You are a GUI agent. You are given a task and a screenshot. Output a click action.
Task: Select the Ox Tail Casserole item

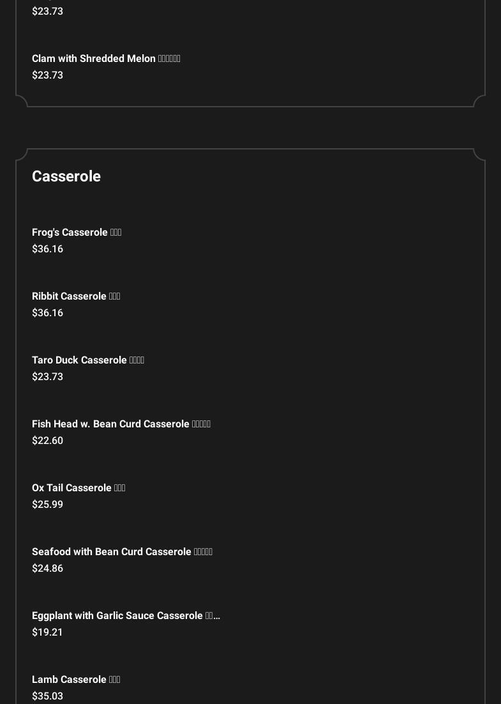point(79,488)
